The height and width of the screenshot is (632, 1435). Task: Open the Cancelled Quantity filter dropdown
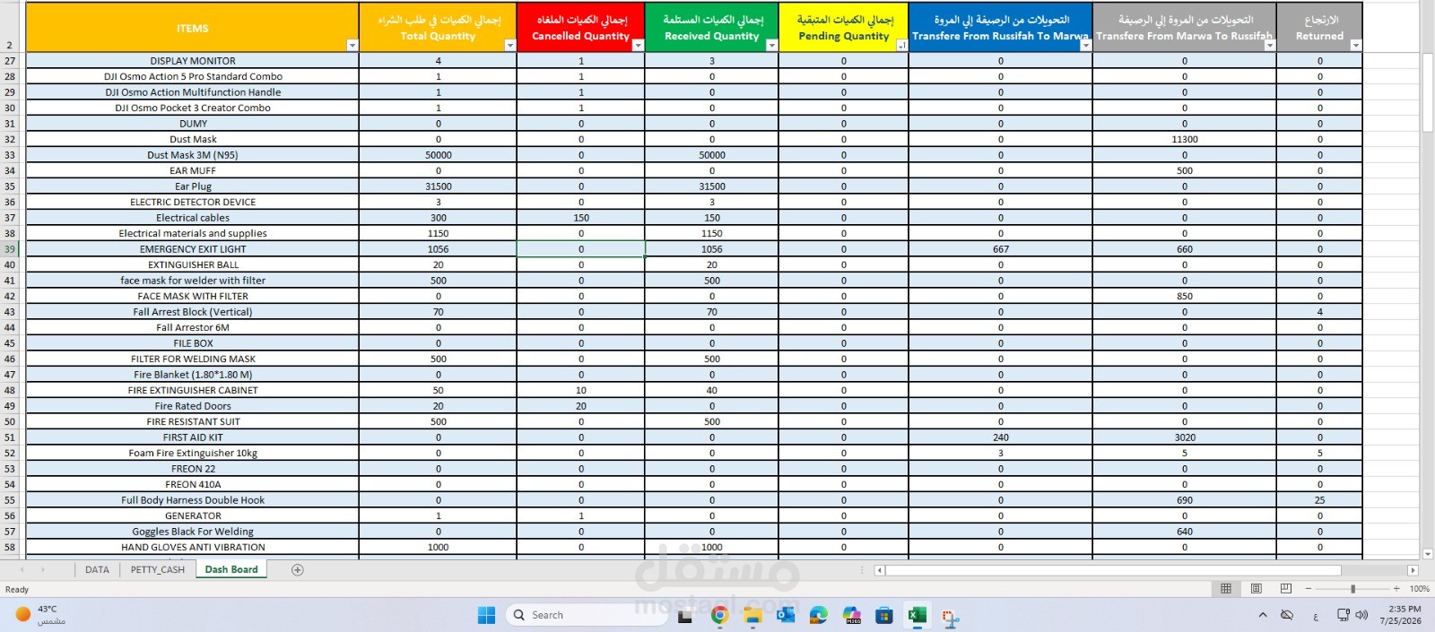638,46
